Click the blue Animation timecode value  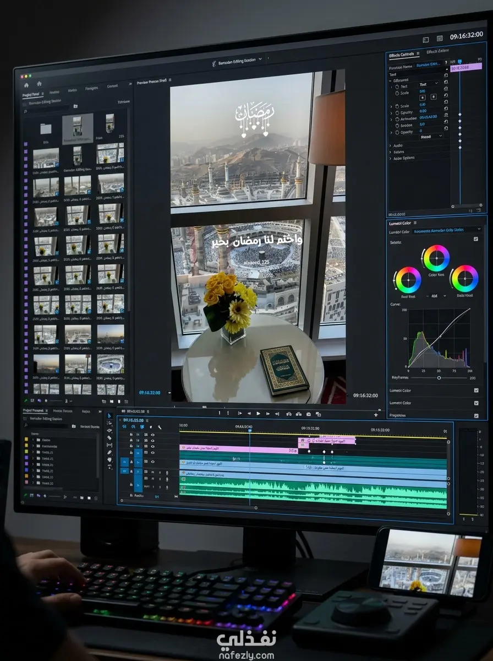428,117
